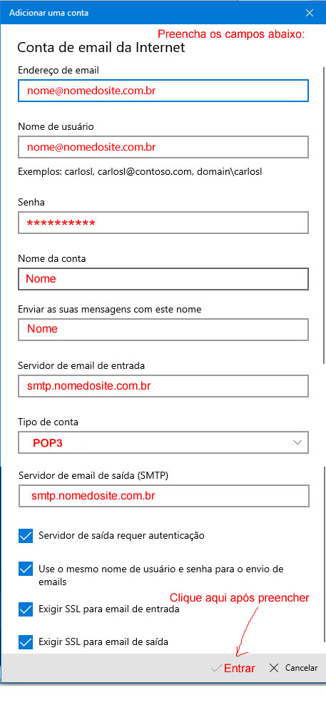326x705 pixels.
Task: Select the Senha password field
Action: [163, 223]
